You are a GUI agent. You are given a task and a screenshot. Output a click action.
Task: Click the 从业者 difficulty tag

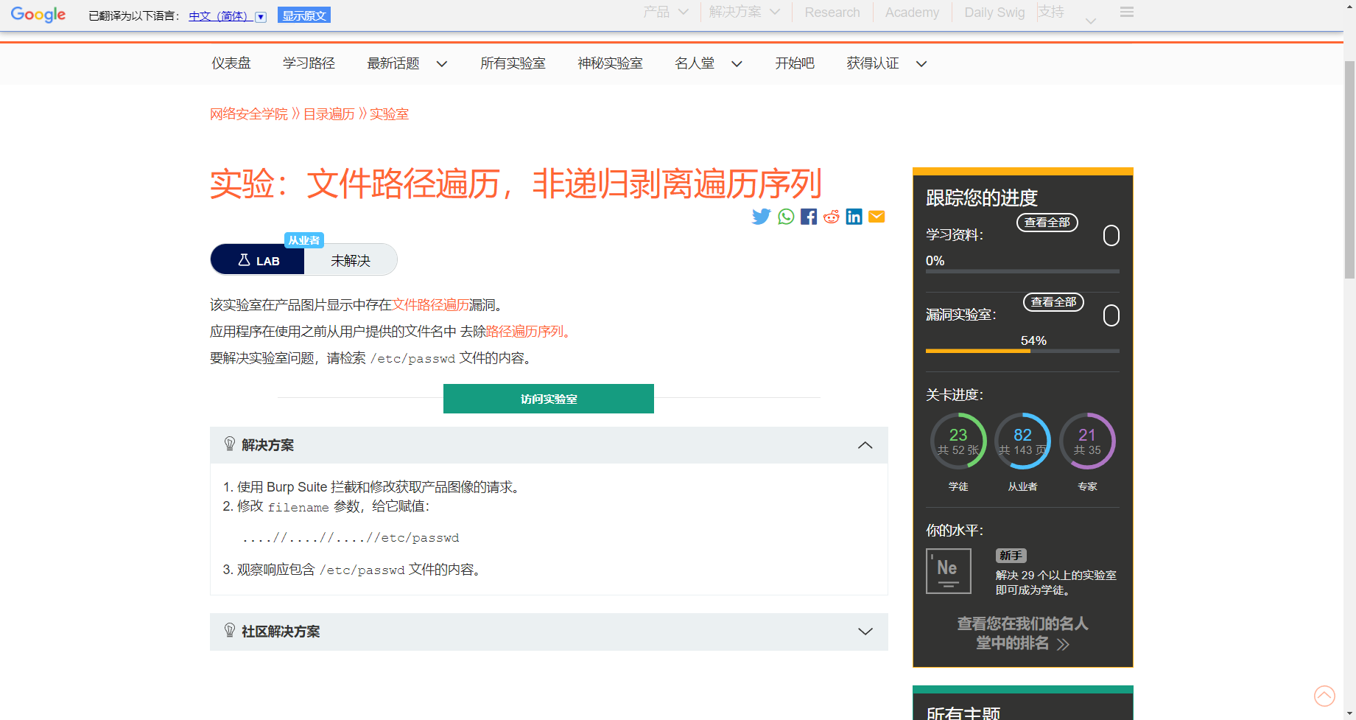pyautogui.click(x=304, y=240)
